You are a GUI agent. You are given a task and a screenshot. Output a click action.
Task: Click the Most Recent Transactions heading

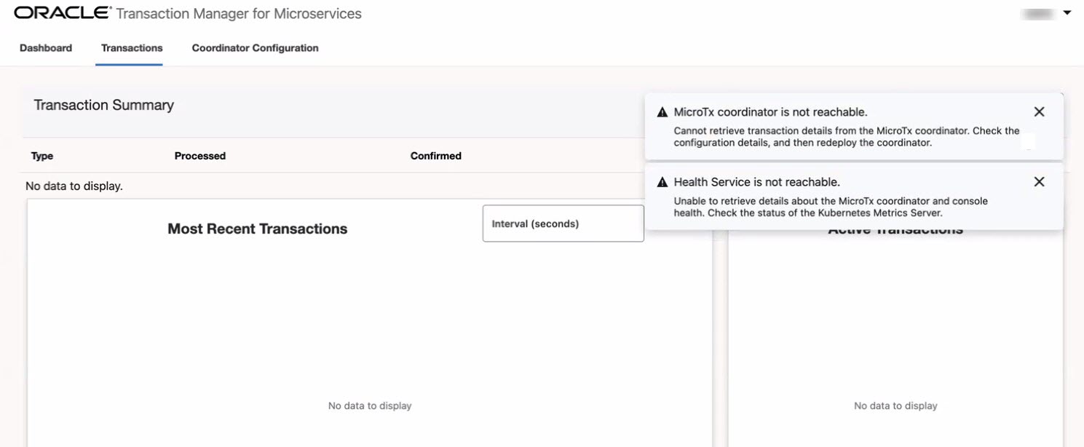coord(258,229)
